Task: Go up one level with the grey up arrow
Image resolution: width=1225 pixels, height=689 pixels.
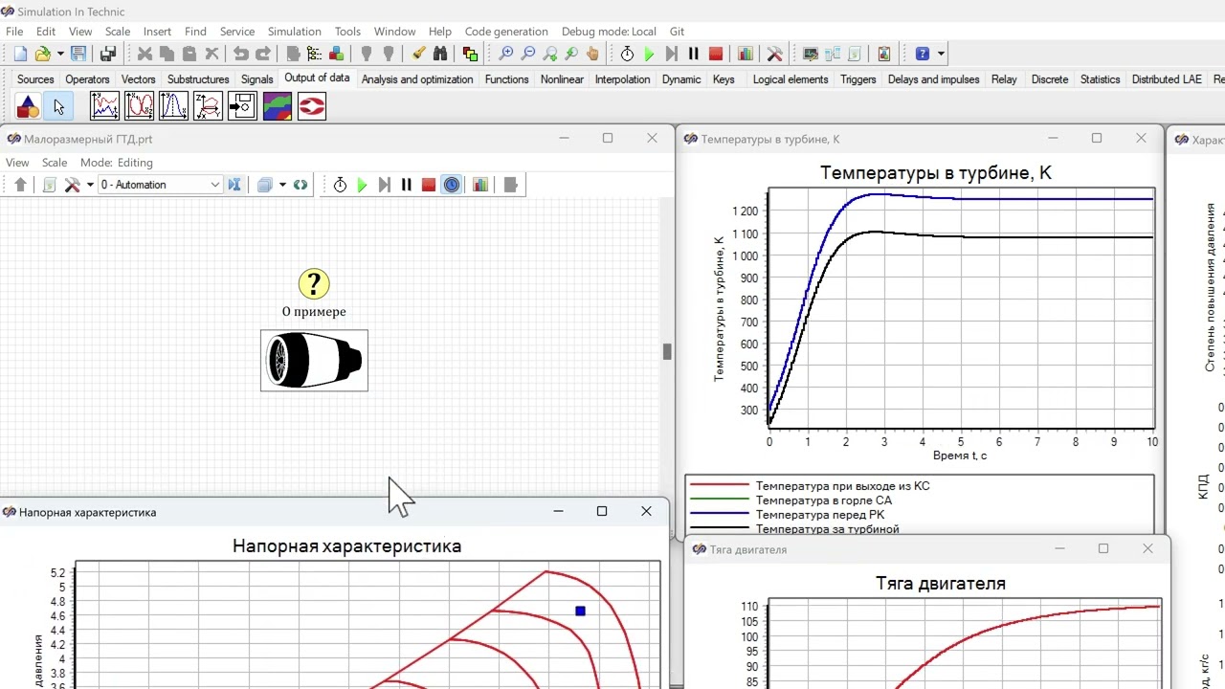Action: 20,185
